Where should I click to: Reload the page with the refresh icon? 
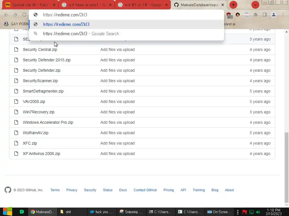coord(24,15)
